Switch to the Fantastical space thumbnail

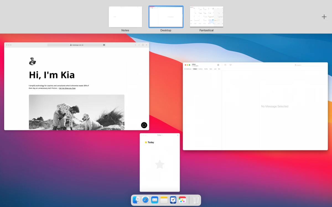coord(206,17)
